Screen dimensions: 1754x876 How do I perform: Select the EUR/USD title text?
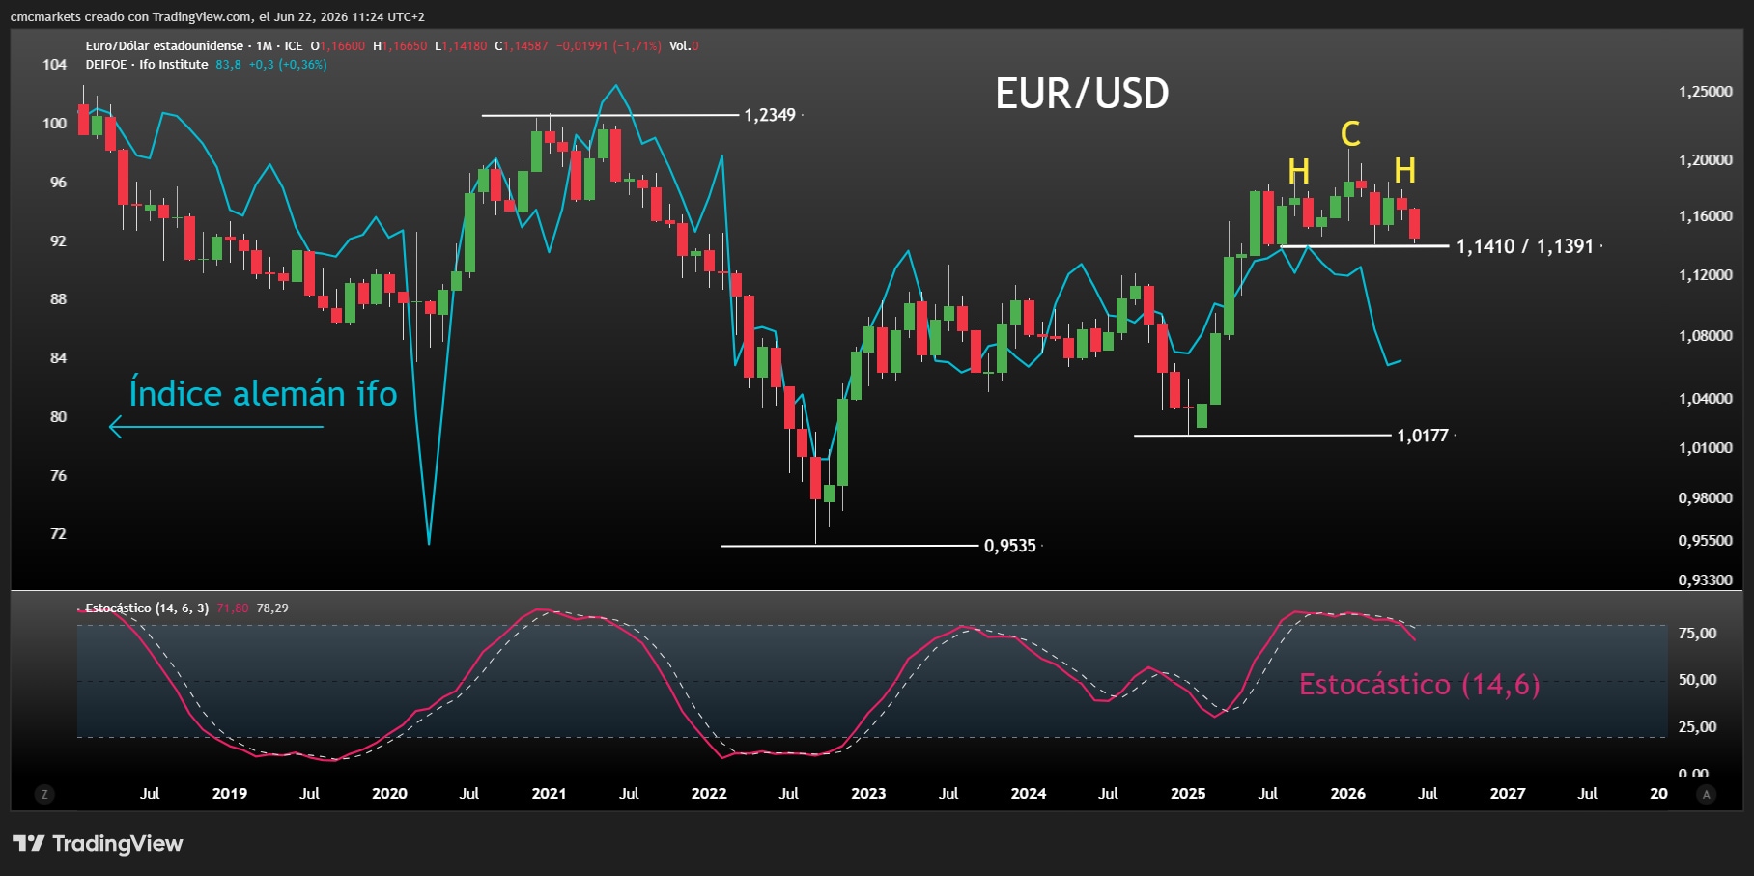(1082, 94)
